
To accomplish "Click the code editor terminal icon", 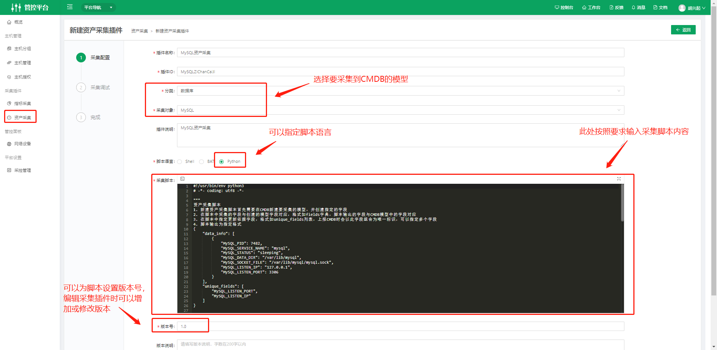I will tap(182, 179).
